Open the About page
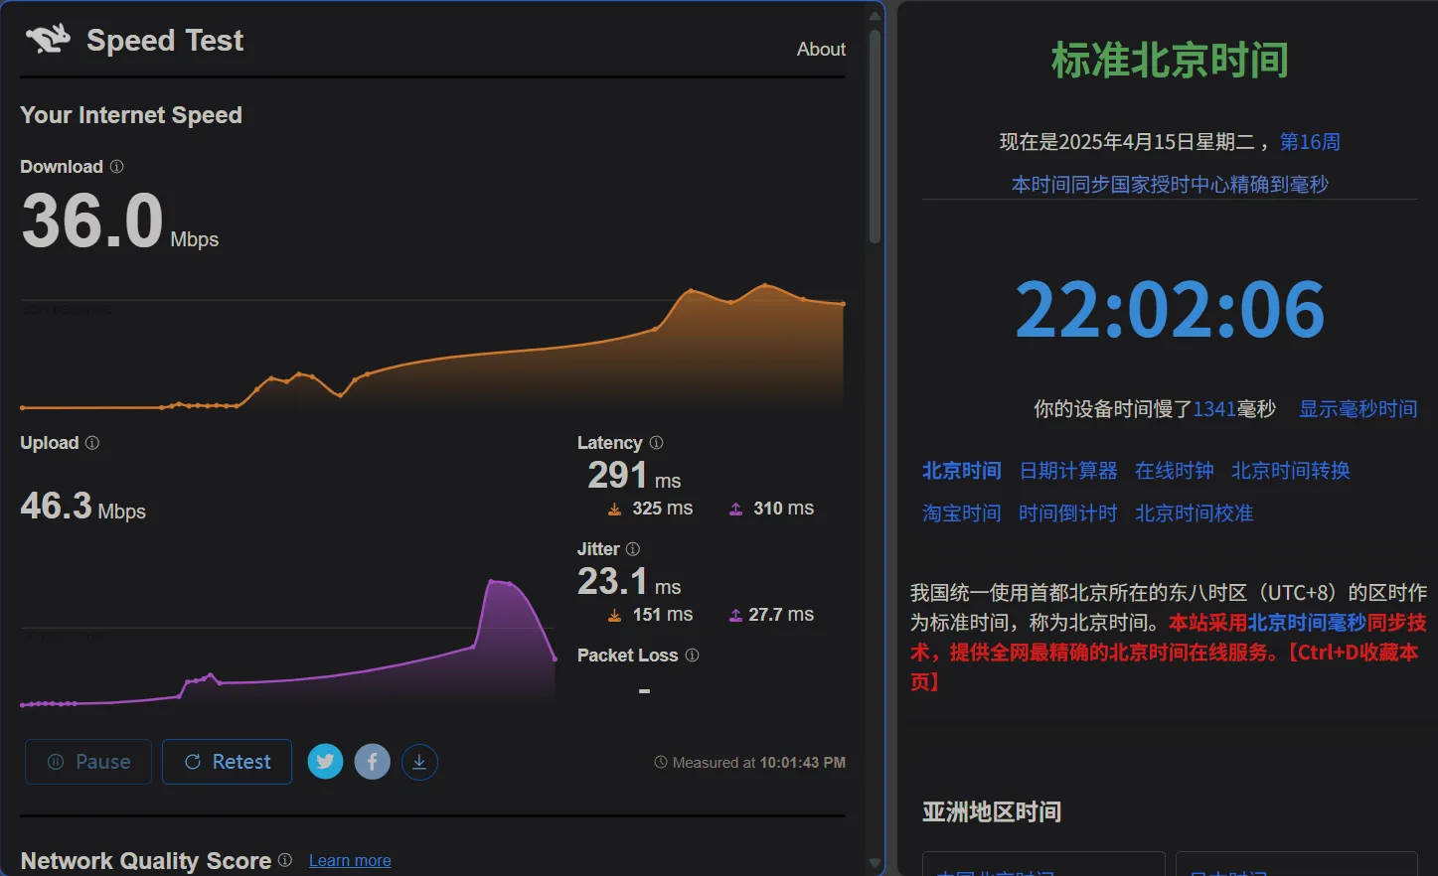The width and height of the screenshot is (1438, 876). (821, 50)
